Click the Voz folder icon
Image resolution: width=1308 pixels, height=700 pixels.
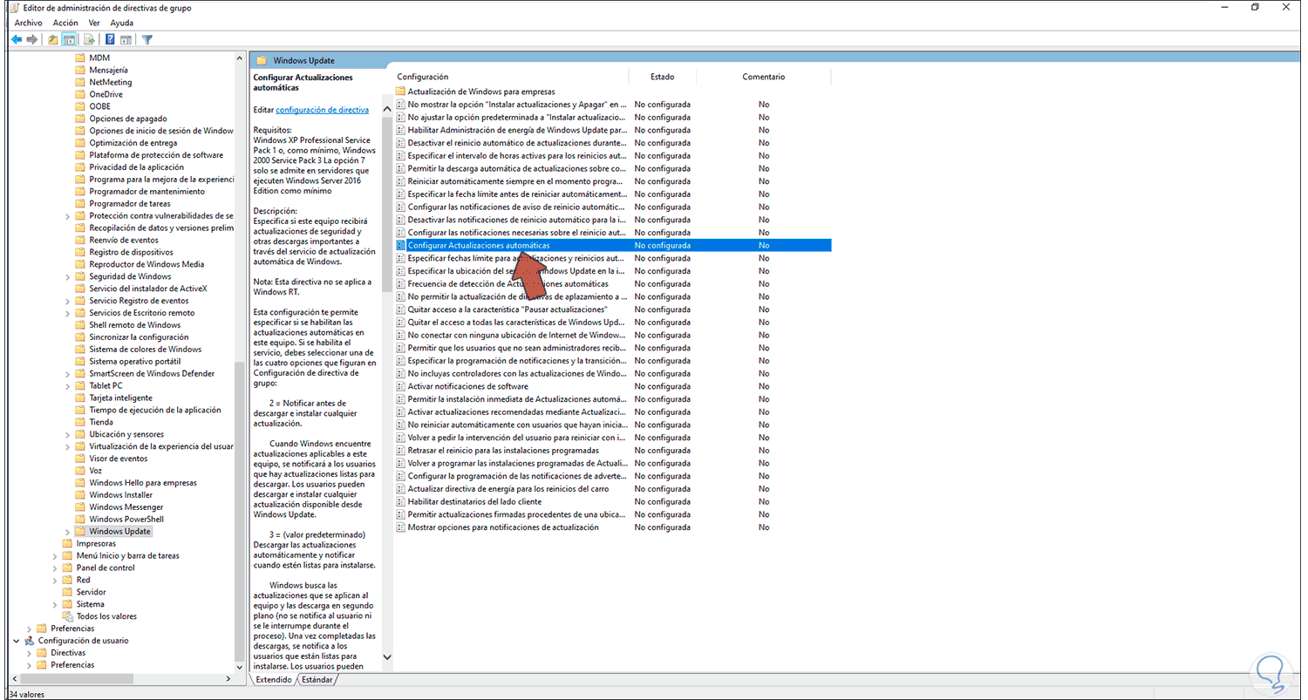tap(79, 471)
